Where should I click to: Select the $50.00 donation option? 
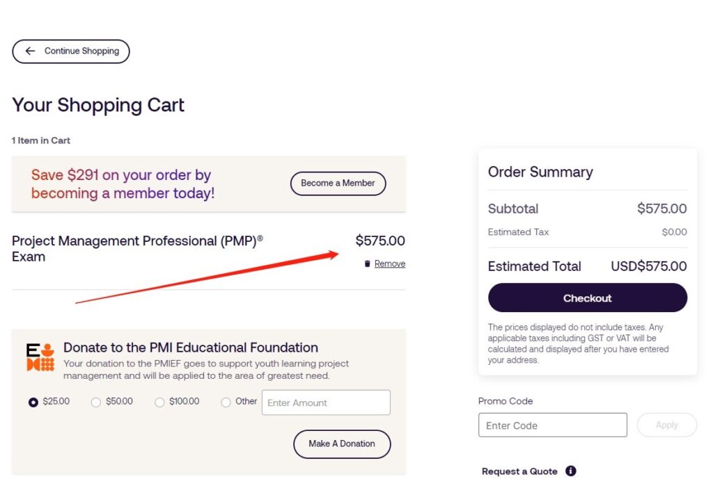[96, 402]
